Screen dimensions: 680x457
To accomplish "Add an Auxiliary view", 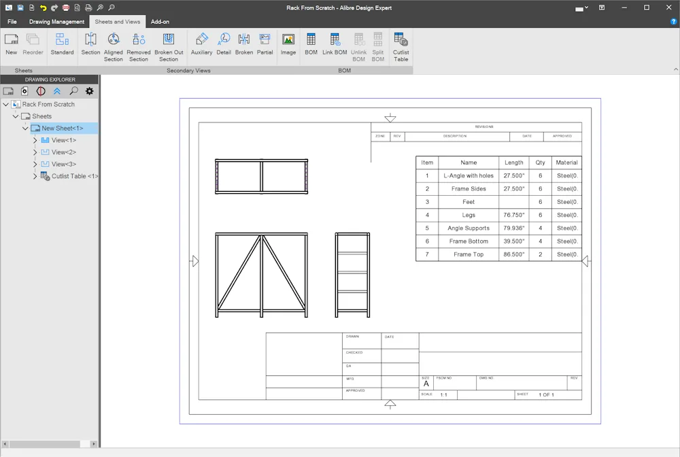I will pos(202,44).
